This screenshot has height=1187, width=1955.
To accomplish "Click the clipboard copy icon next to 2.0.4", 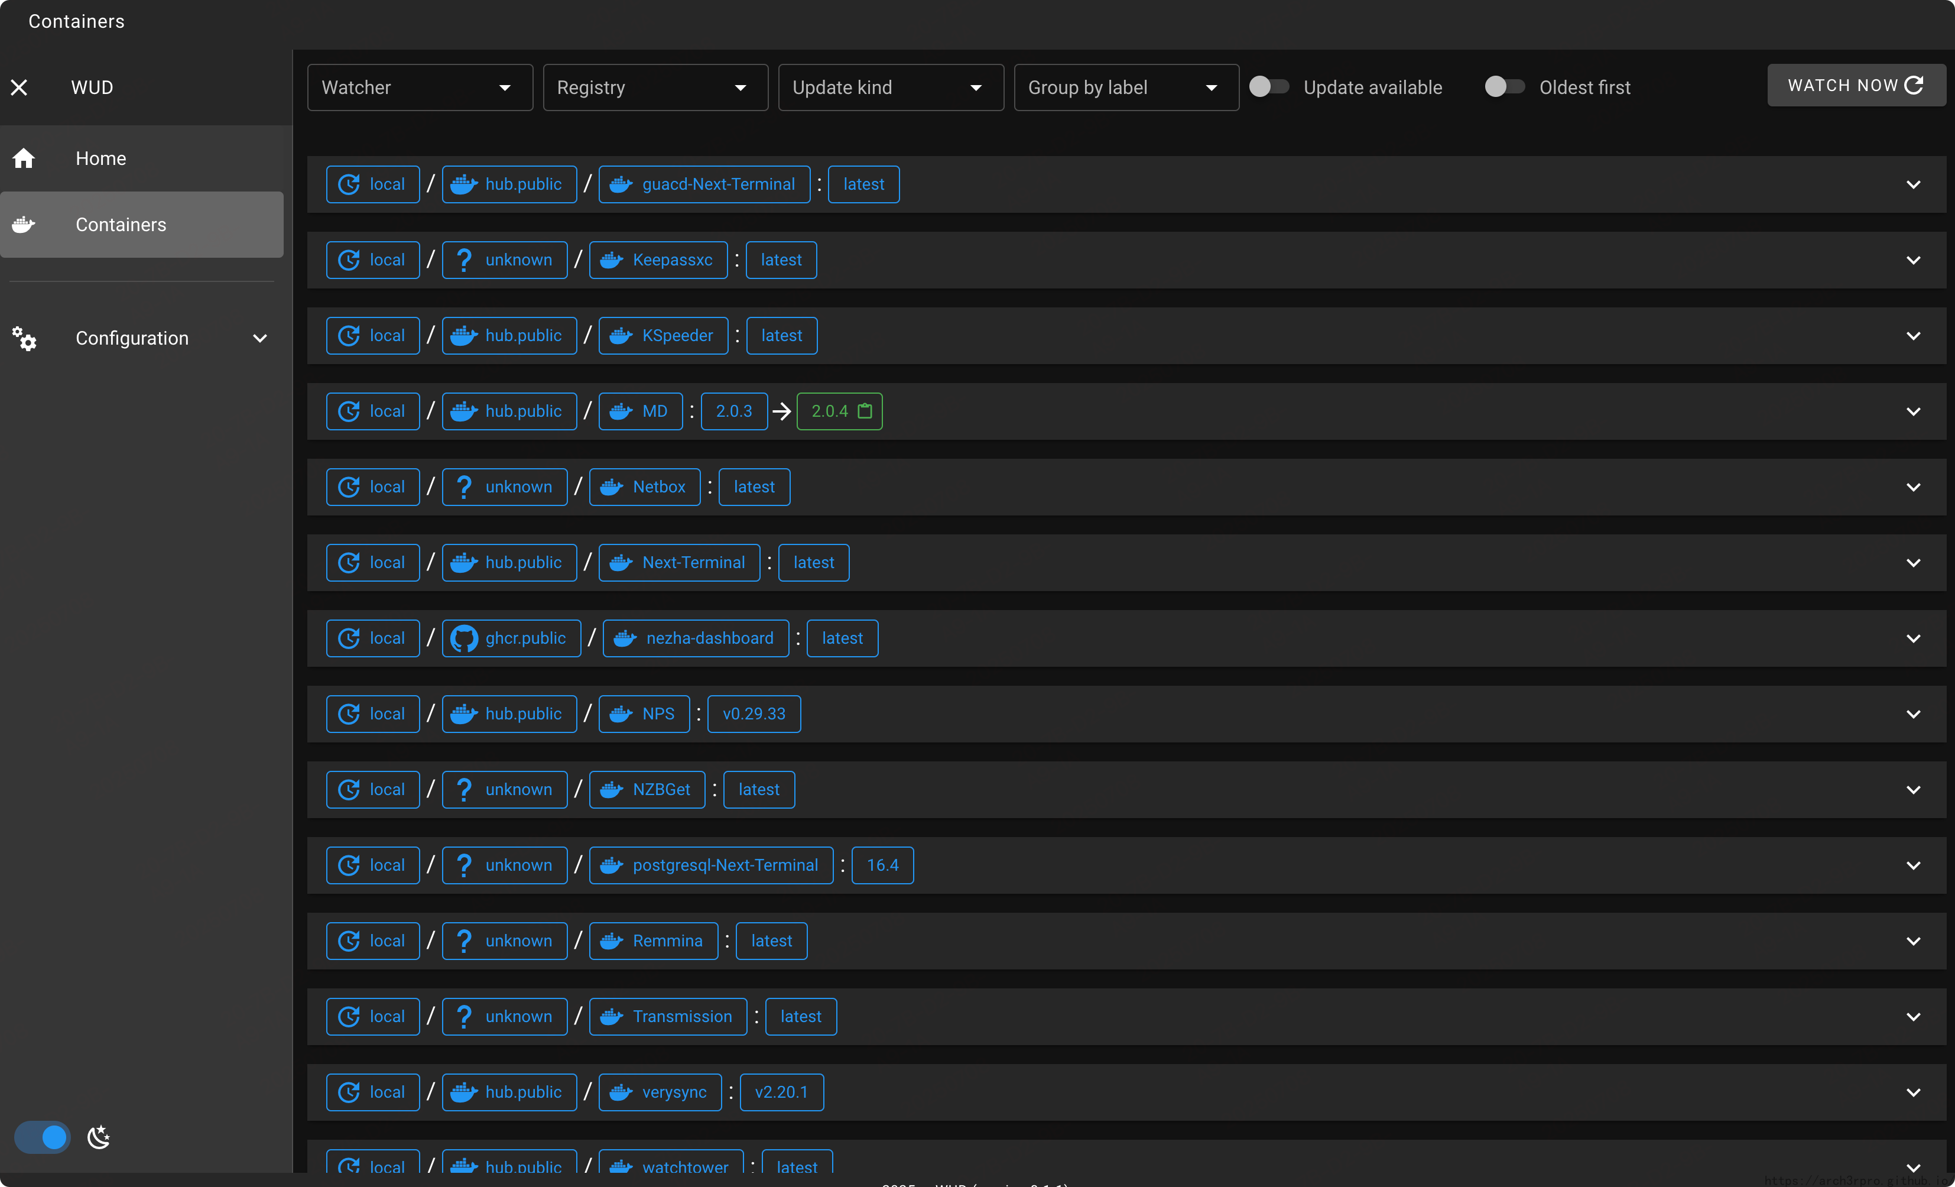I will click(x=865, y=411).
